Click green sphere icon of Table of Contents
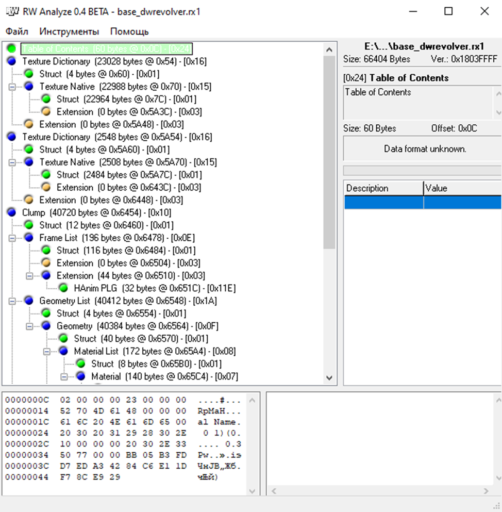The image size is (502, 512). click(12, 48)
